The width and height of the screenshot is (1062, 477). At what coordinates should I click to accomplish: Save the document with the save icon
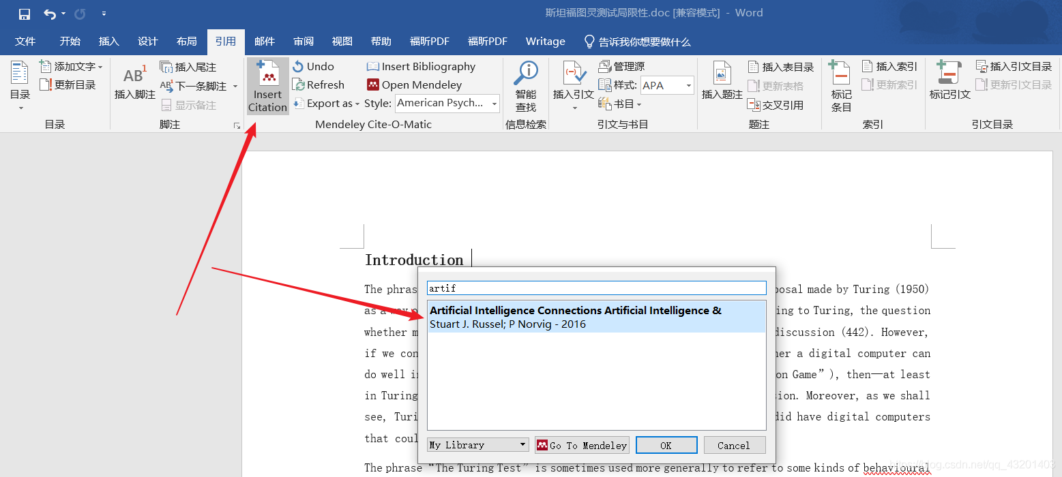tap(25, 14)
